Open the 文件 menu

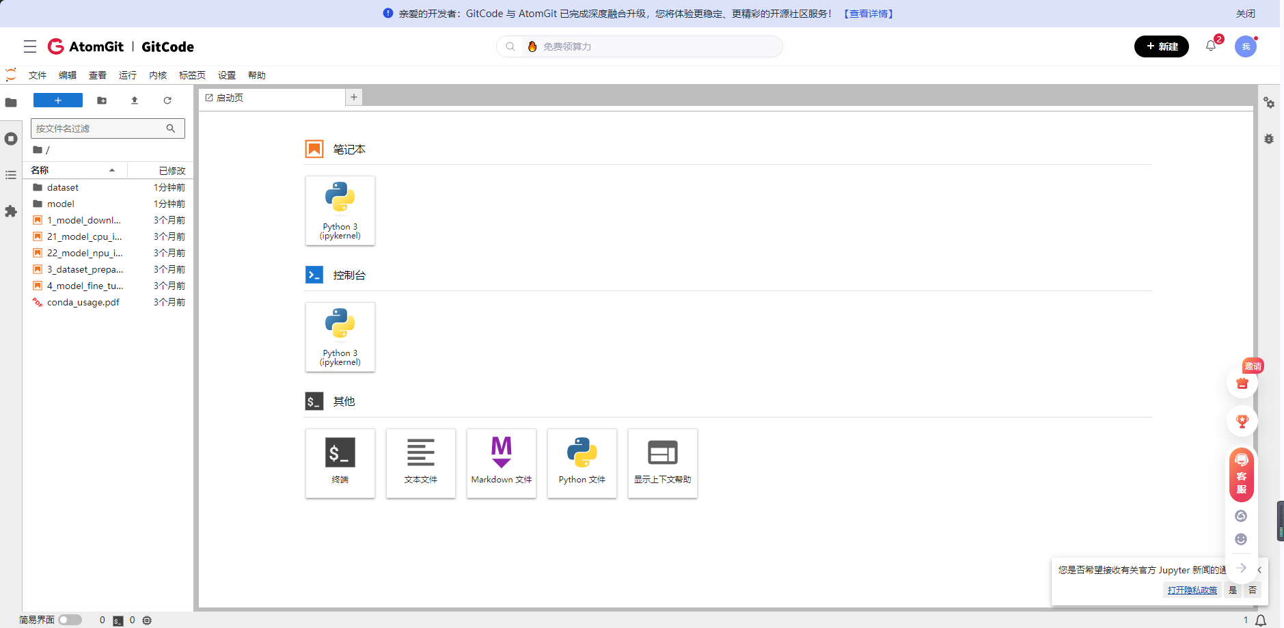coord(38,75)
